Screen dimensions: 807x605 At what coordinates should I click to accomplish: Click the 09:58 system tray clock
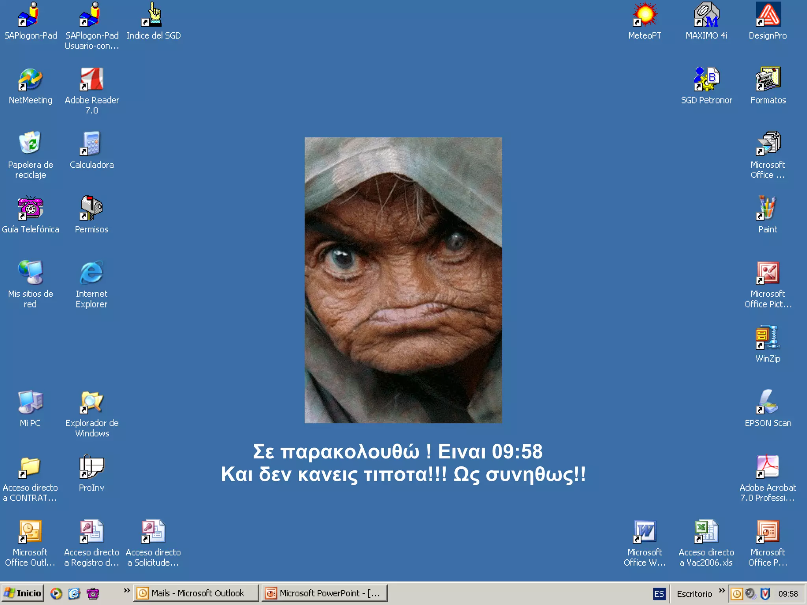coord(788,594)
